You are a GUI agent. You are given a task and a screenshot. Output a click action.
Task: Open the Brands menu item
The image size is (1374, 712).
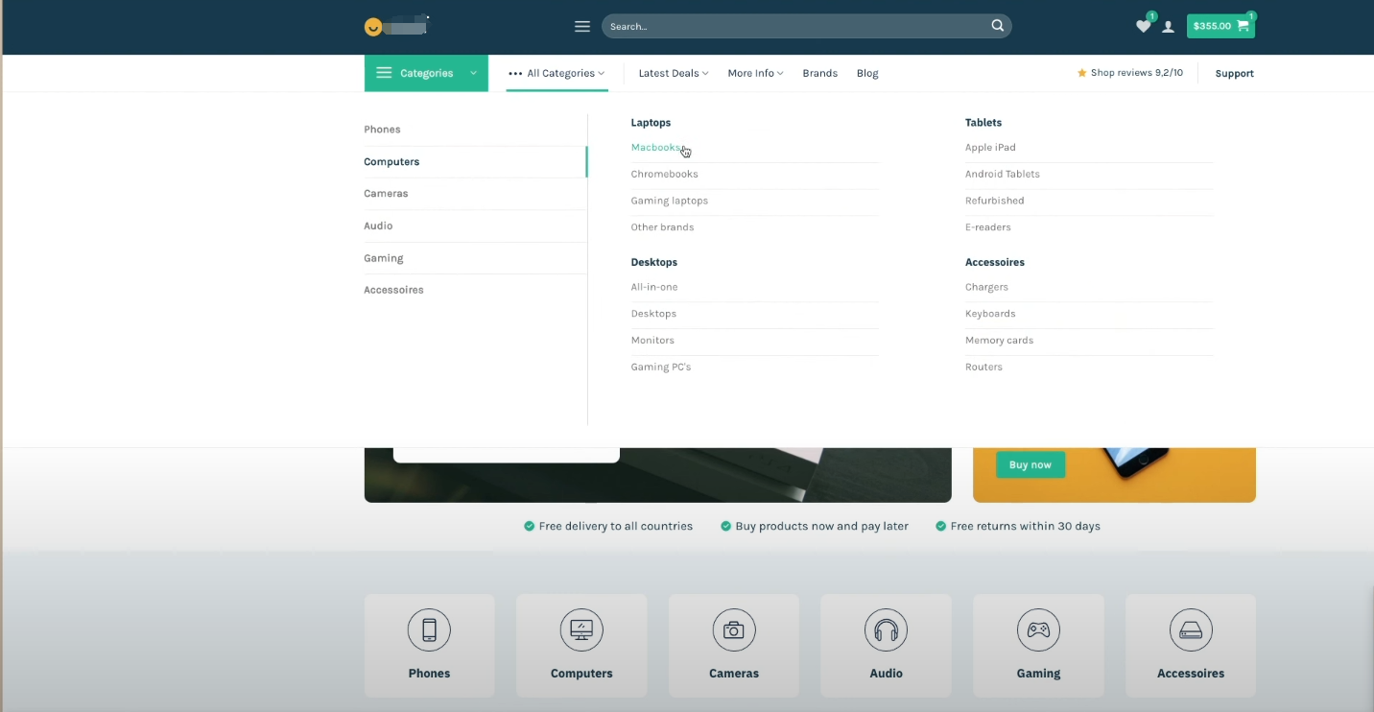pyautogui.click(x=819, y=73)
